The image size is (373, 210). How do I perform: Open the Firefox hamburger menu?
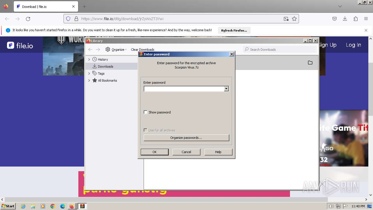366,19
